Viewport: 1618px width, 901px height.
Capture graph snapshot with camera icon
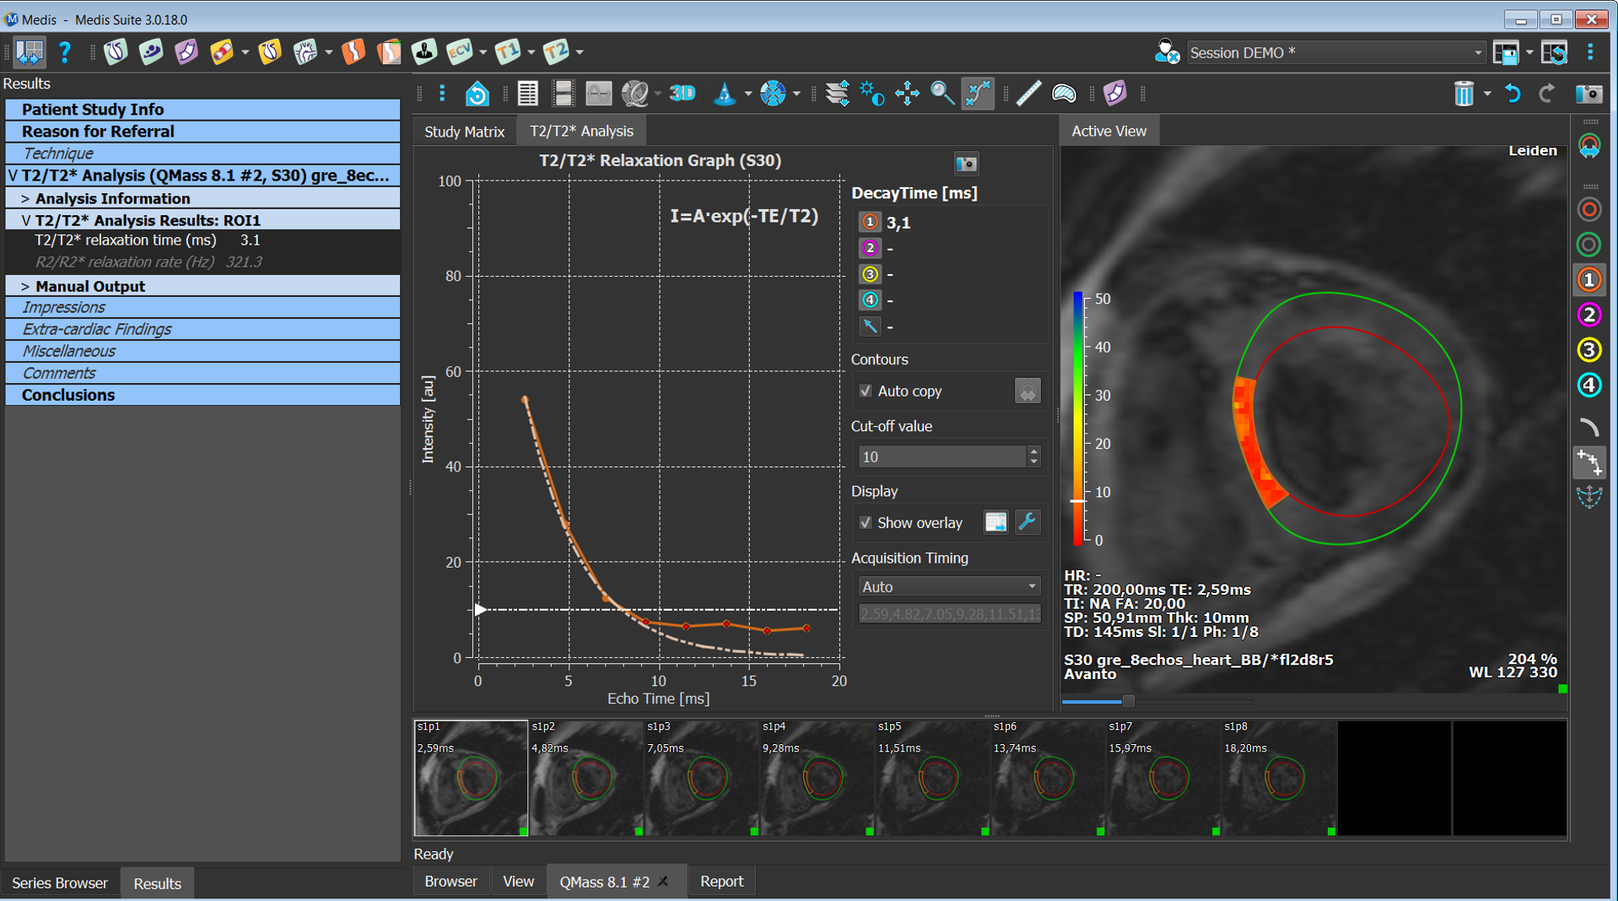pos(966,164)
